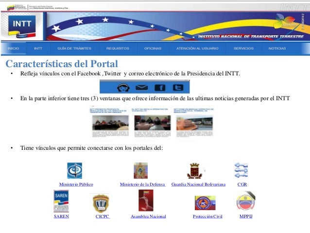Open the OFICINAS menu item
This screenshot has height=233, width=310.
pyautogui.click(x=153, y=48)
